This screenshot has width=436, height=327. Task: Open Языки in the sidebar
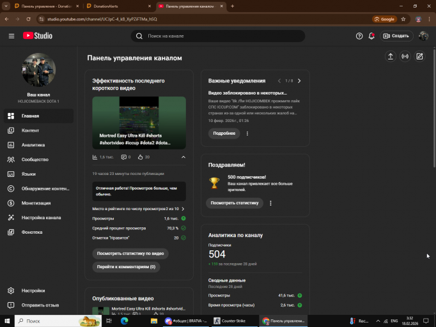[38, 174]
